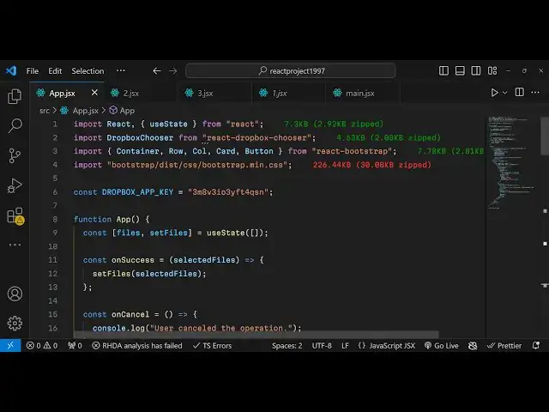Change language mode JavaScript JSX
Image resolution: width=549 pixels, height=412 pixels.
pos(392,345)
